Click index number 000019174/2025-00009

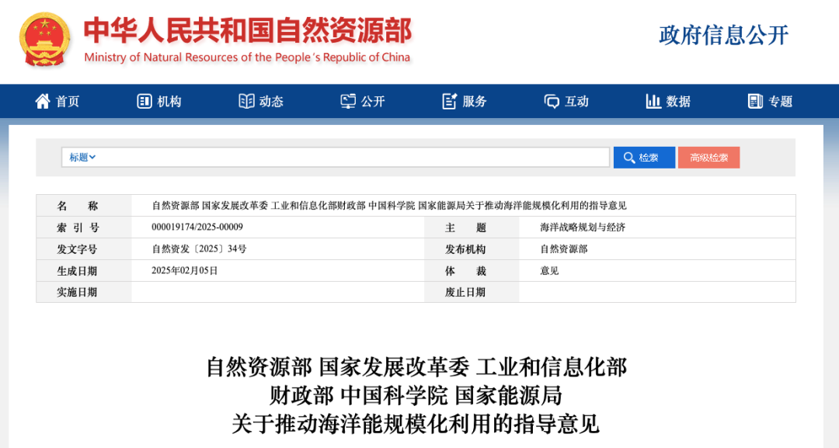197,227
